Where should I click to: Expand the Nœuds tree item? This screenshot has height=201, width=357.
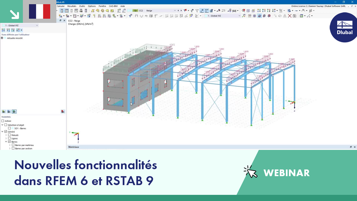6,135
